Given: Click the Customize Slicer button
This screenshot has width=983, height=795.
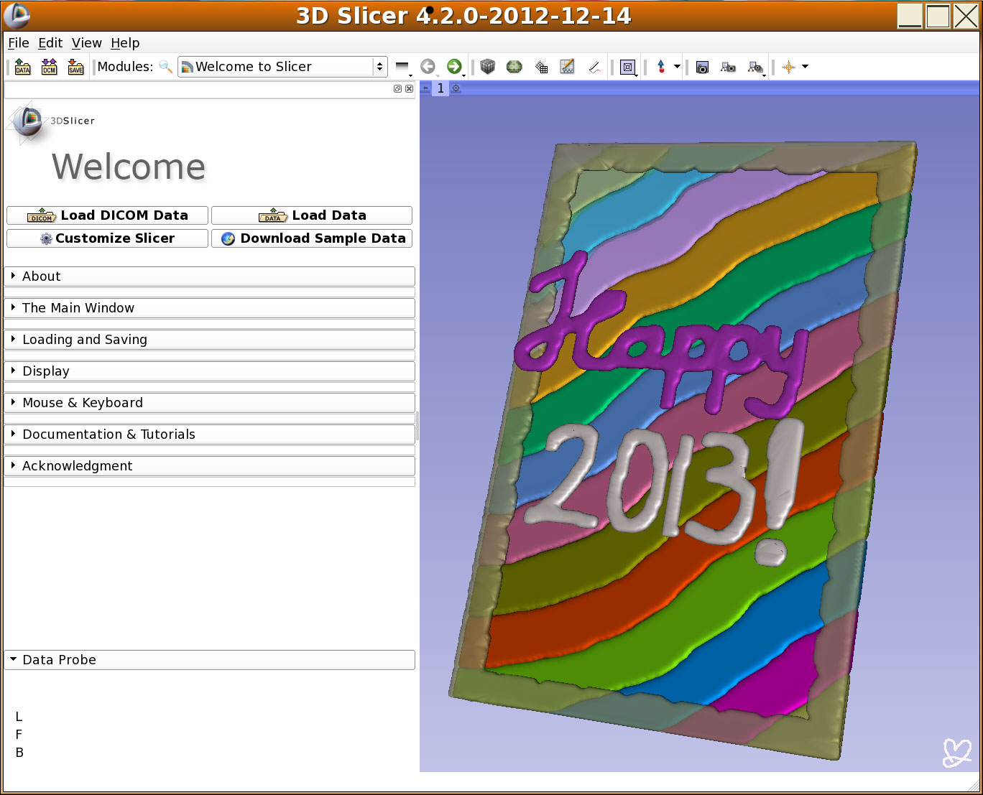Looking at the screenshot, I should pyautogui.click(x=107, y=238).
